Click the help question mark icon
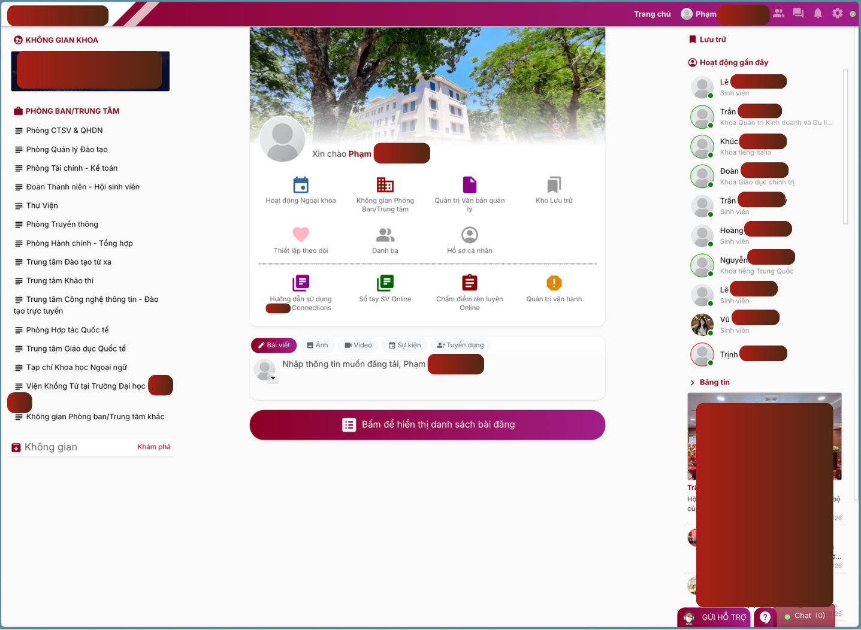861x630 pixels. [x=765, y=617]
